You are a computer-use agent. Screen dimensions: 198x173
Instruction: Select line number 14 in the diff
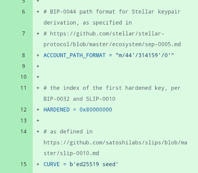(23, 132)
